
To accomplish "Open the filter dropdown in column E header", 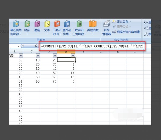I will [72, 56].
